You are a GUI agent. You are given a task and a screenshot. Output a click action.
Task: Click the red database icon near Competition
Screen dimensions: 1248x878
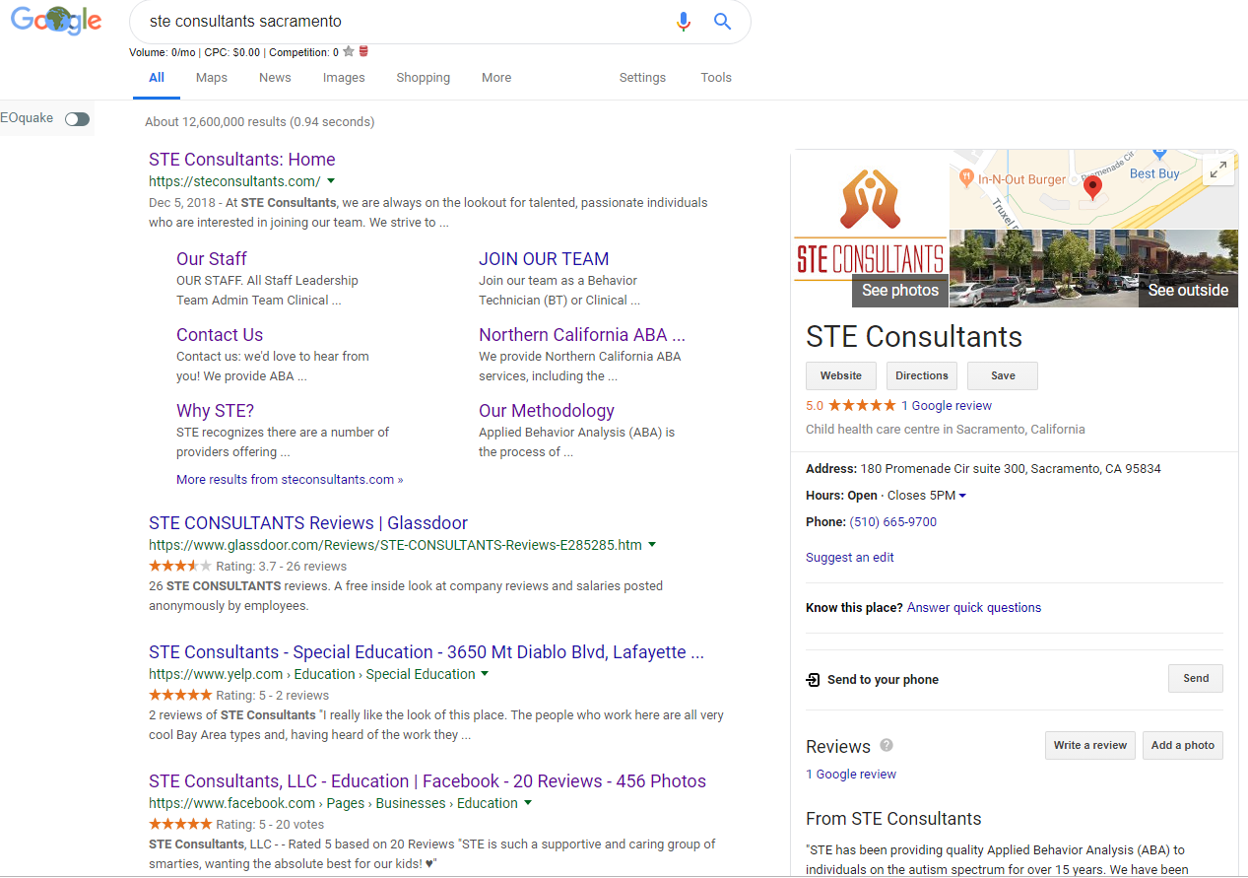point(363,51)
